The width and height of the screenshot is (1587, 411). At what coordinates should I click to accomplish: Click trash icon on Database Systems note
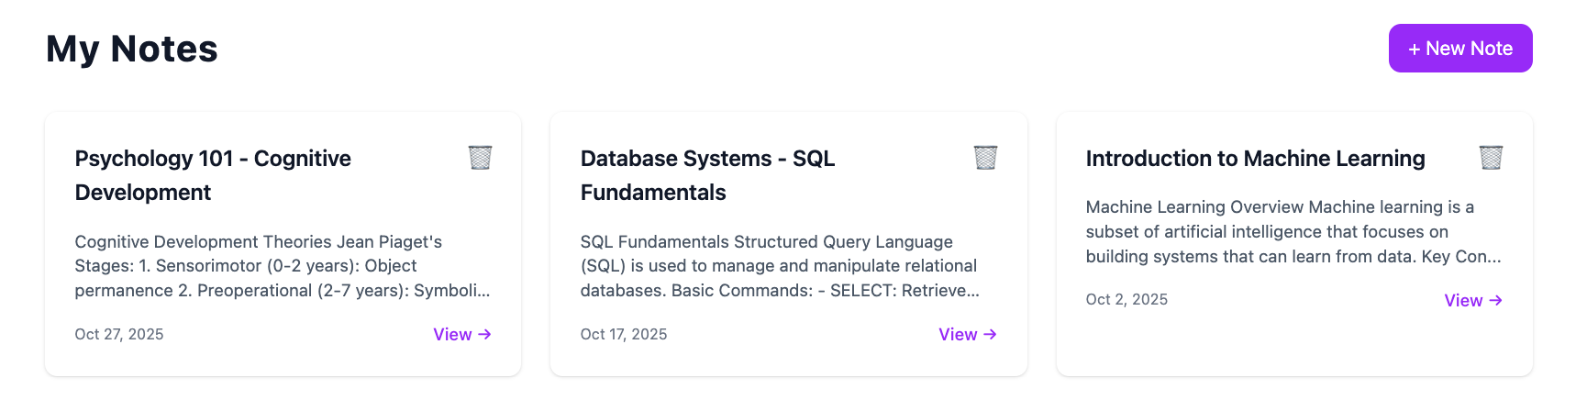click(985, 158)
